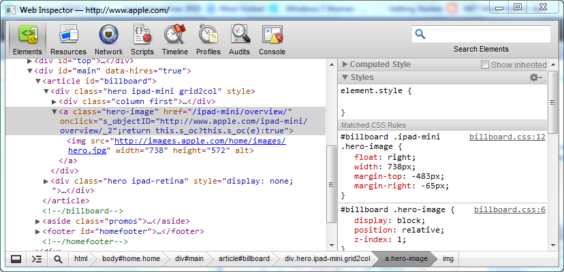564x272 pixels.
Task: Collapse the article id="billboard" node
Action: (37, 81)
